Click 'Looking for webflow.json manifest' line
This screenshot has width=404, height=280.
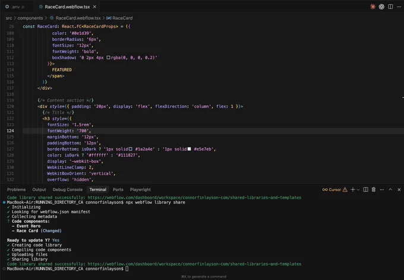(x=49, y=212)
